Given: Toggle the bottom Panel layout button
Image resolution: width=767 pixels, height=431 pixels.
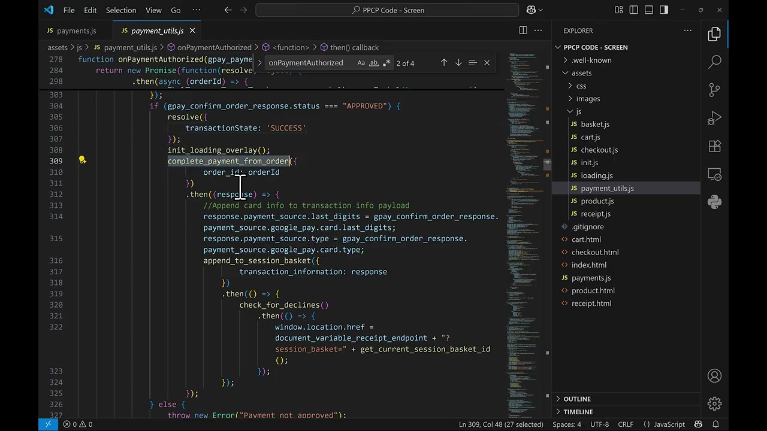Looking at the screenshot, I should point(649,10).
